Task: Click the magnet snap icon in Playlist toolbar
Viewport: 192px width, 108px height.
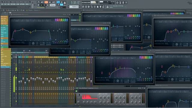Action: point(4,10)
